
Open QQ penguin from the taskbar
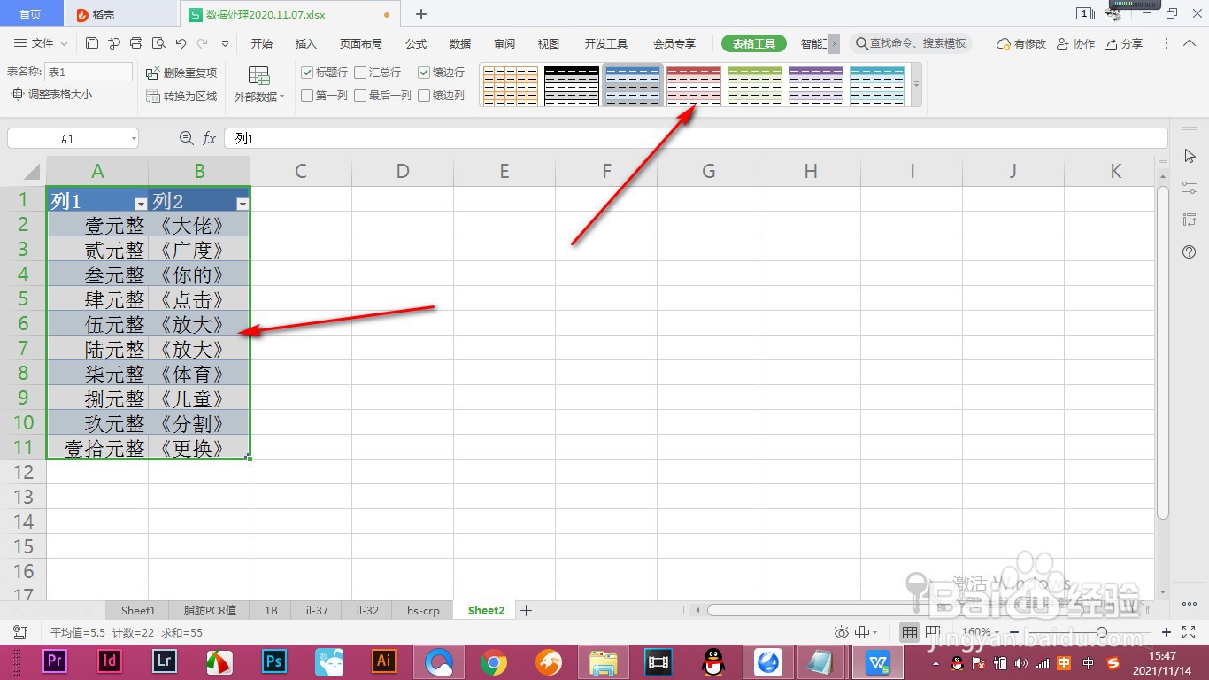click(x=712, y=661)
